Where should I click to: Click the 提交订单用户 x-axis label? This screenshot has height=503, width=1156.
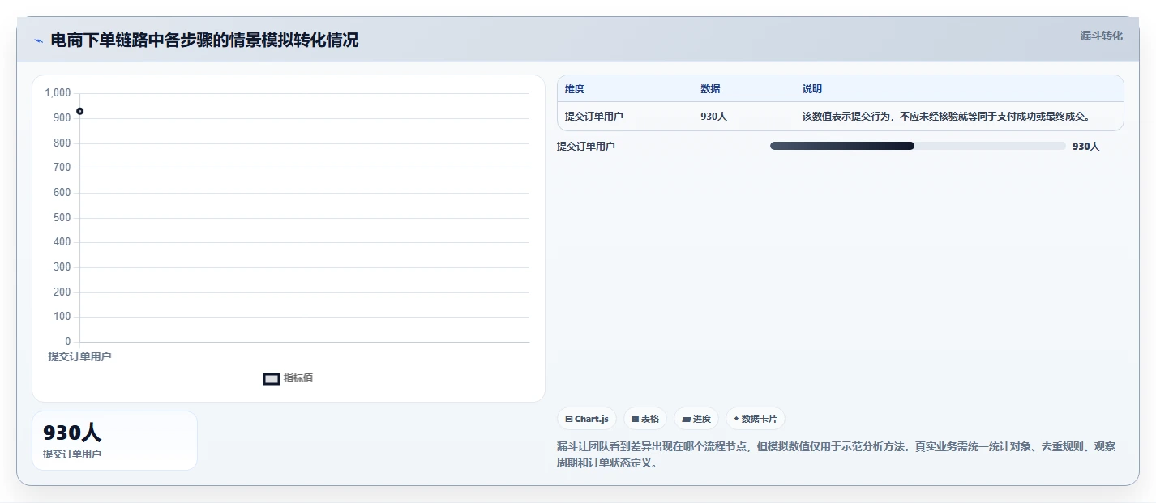coord(79,356)
